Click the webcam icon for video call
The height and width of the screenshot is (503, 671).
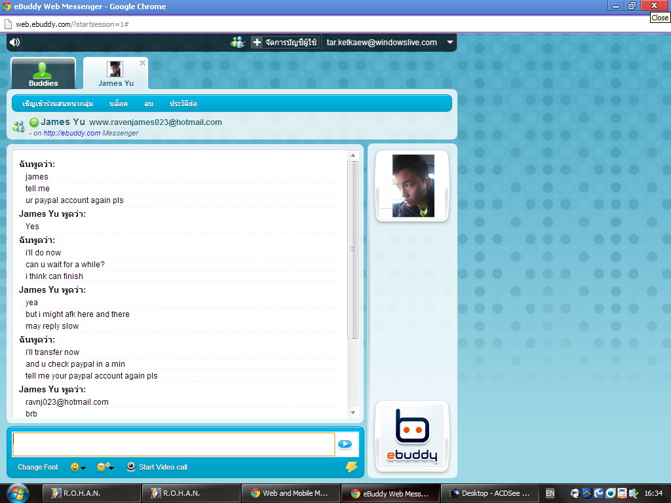tap(131, 466)
